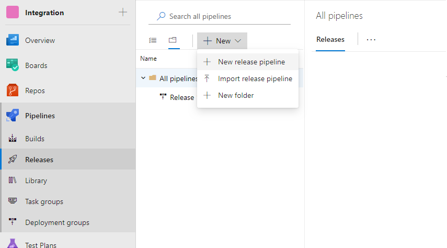Click the plus icon beside Integration
Viewport: 447px width, 248px height.
[123, 12]
